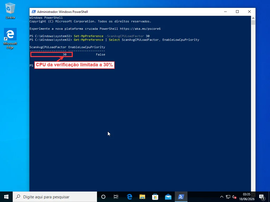Click the Administrador: Windows PowerShell title
The width and height of the screenshot is (270, 202).
[x=62, y=12]
